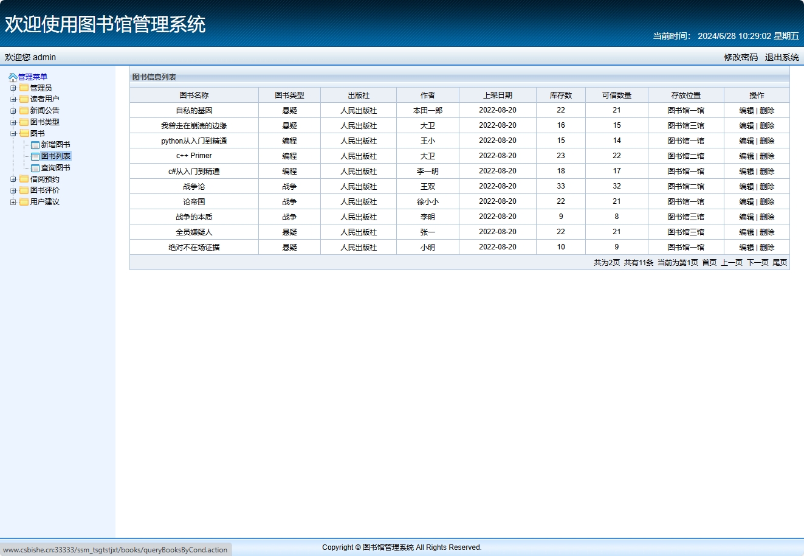Collapse the 图书 tree node
The height and width of the screenshot is (556, 804).
13,134
